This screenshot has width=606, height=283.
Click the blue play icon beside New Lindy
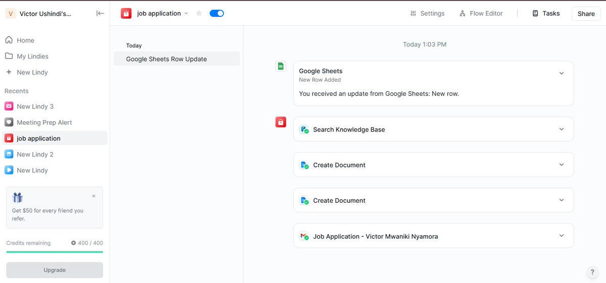pos(9,171)
